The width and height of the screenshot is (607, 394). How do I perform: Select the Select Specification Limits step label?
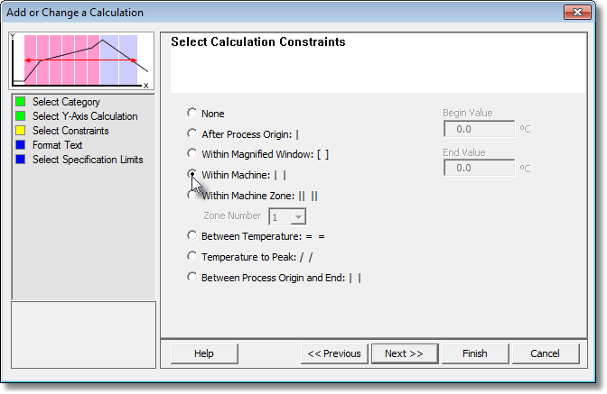[x=88, y=160]
